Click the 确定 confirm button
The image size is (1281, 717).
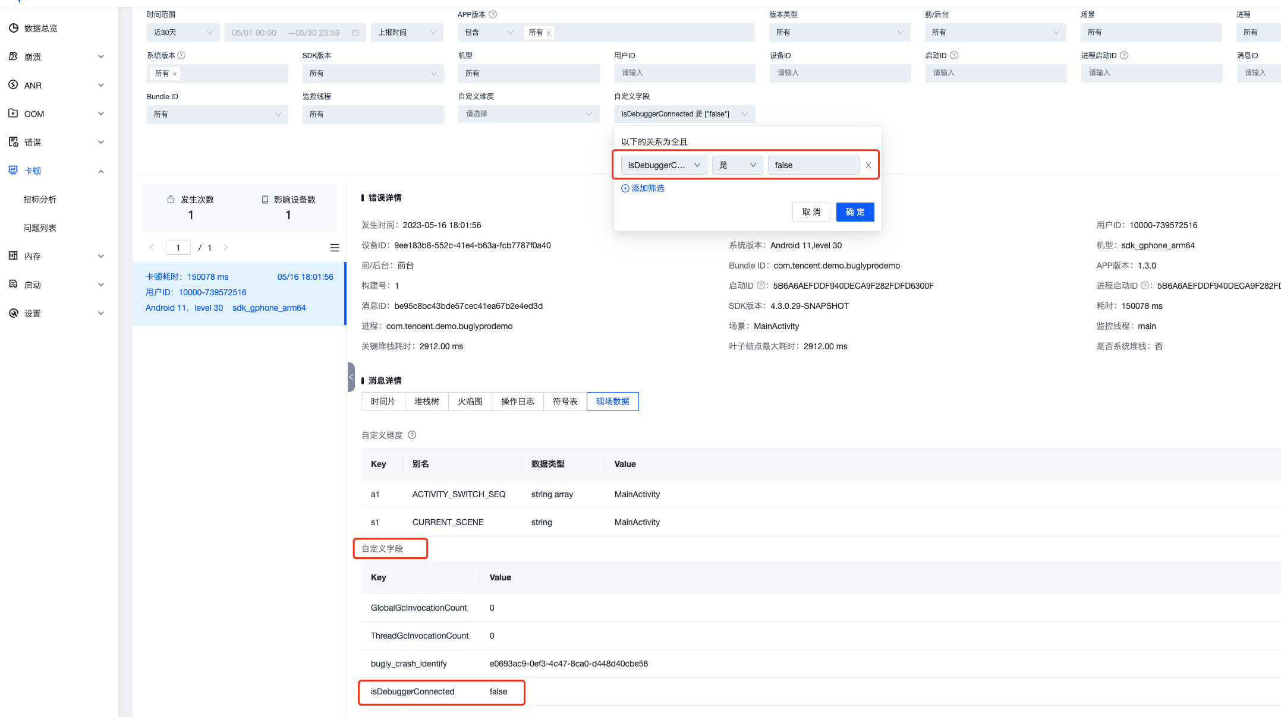(855, 212)
